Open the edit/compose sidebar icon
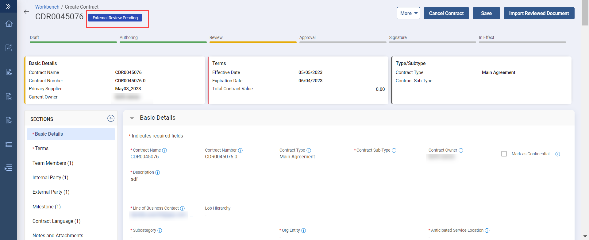Viewport: 589px width, 240px height. point(9,48)
